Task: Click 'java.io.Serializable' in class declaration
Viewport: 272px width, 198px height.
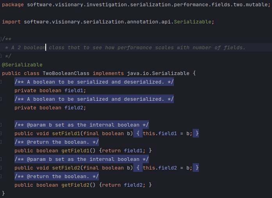Action: [158, 73]
